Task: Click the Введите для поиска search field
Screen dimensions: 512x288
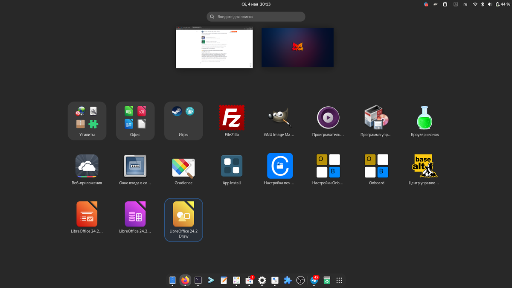Action: click(256, 17)
